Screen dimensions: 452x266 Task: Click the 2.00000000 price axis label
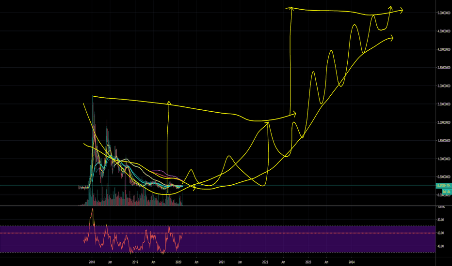pyautogui.click(x=444, y=122)
